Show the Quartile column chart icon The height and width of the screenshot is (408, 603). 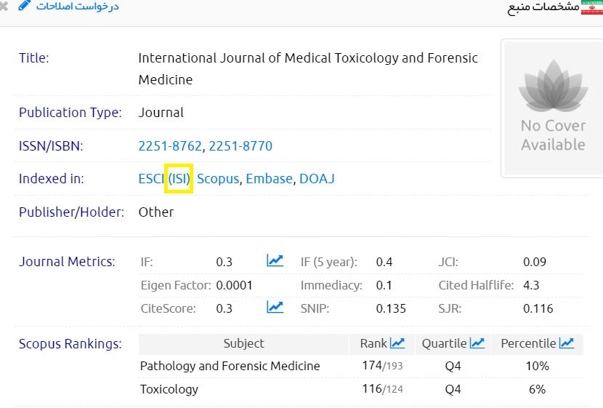tap(477, 343)
